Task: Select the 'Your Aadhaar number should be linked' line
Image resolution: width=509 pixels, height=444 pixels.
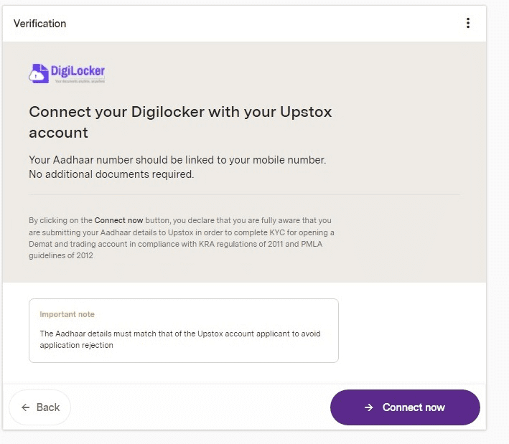Action: coord(177,159)
